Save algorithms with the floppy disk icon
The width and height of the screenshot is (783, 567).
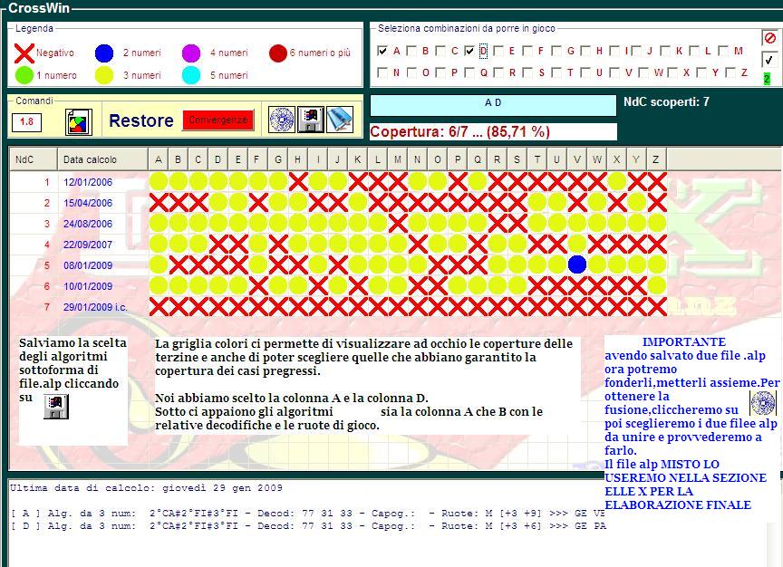[311, 120]
